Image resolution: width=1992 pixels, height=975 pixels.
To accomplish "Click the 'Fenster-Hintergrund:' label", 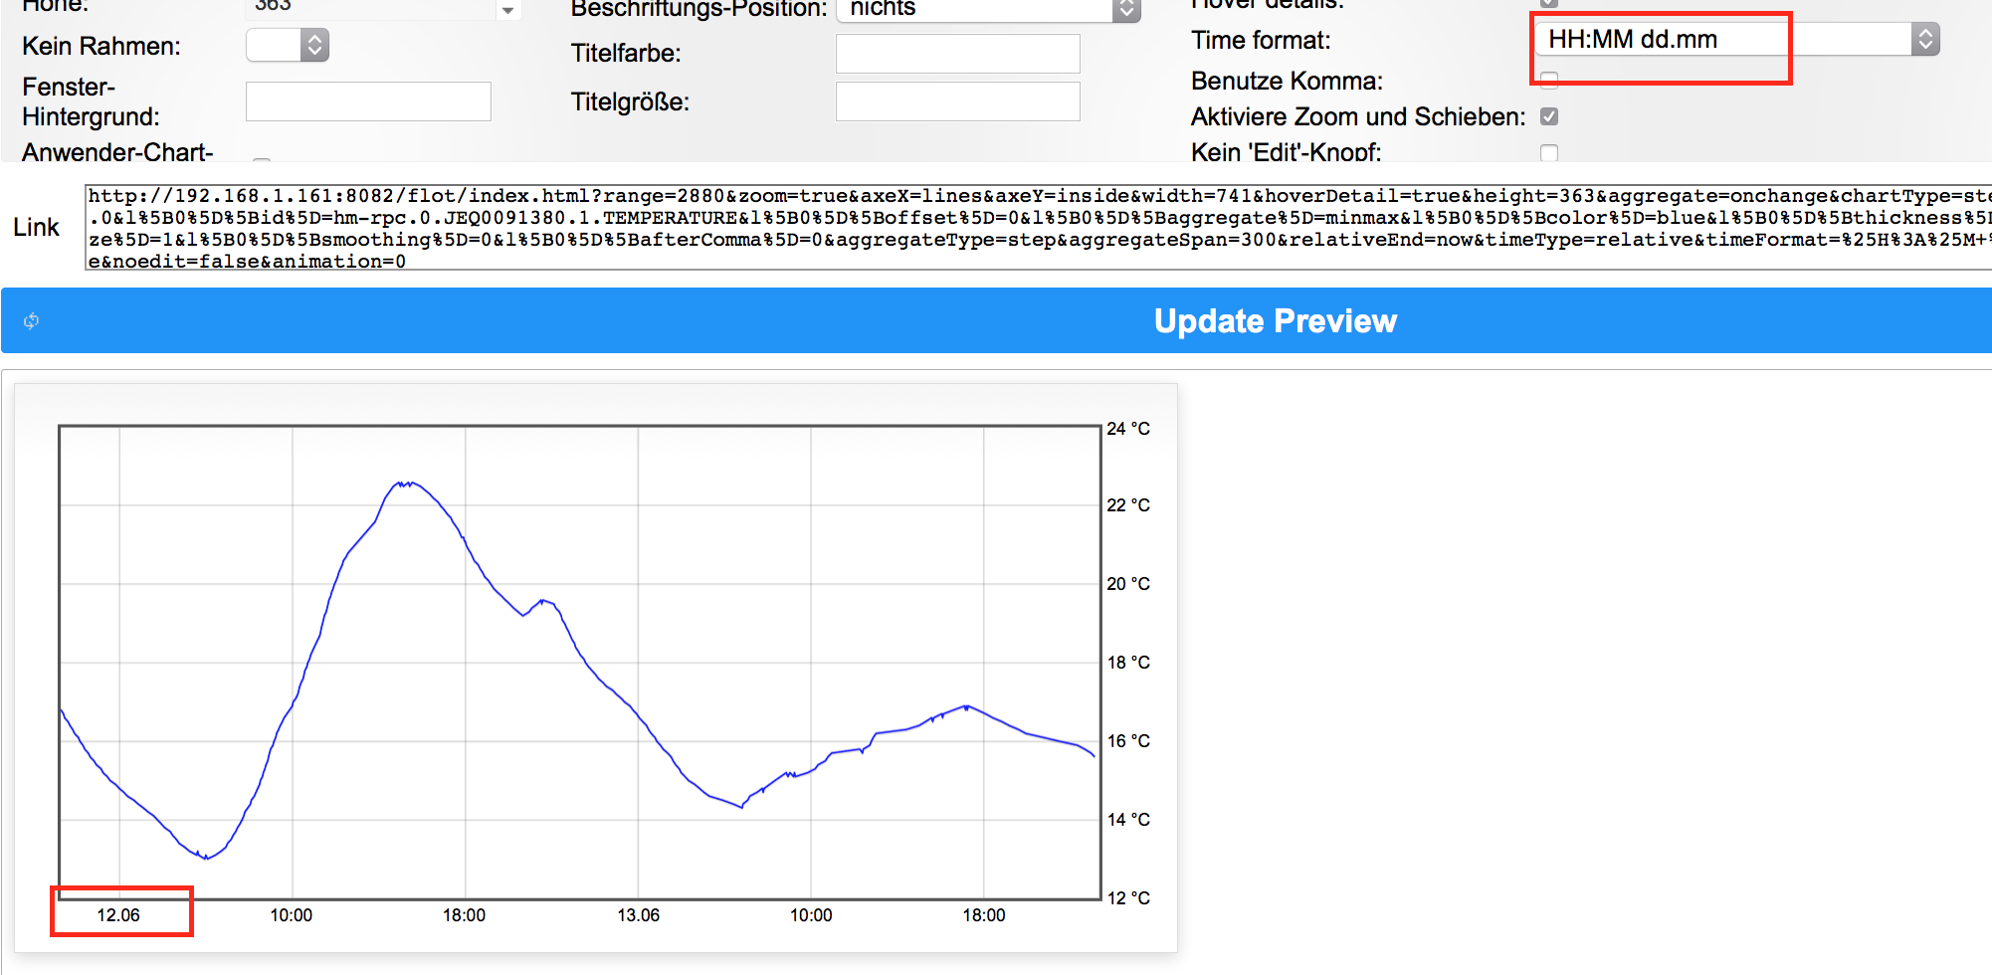I will tap(91, 101).
